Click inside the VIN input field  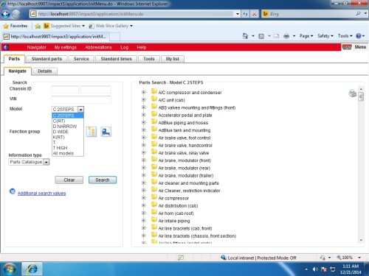(x=81, y=99)
